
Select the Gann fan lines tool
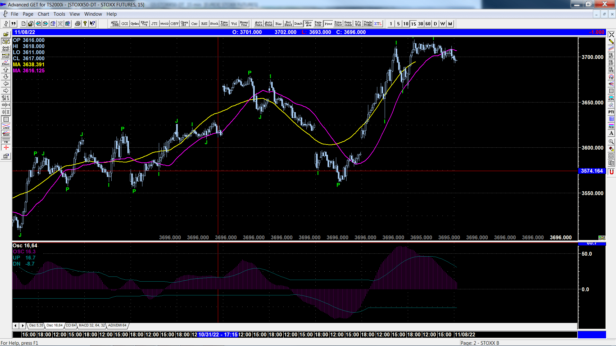[x=611, y=84]
